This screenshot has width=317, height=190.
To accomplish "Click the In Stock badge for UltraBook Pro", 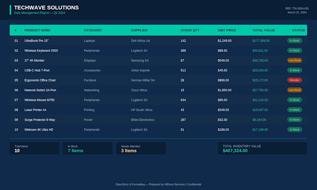I will pyautogui.click(x=295, y=41).
